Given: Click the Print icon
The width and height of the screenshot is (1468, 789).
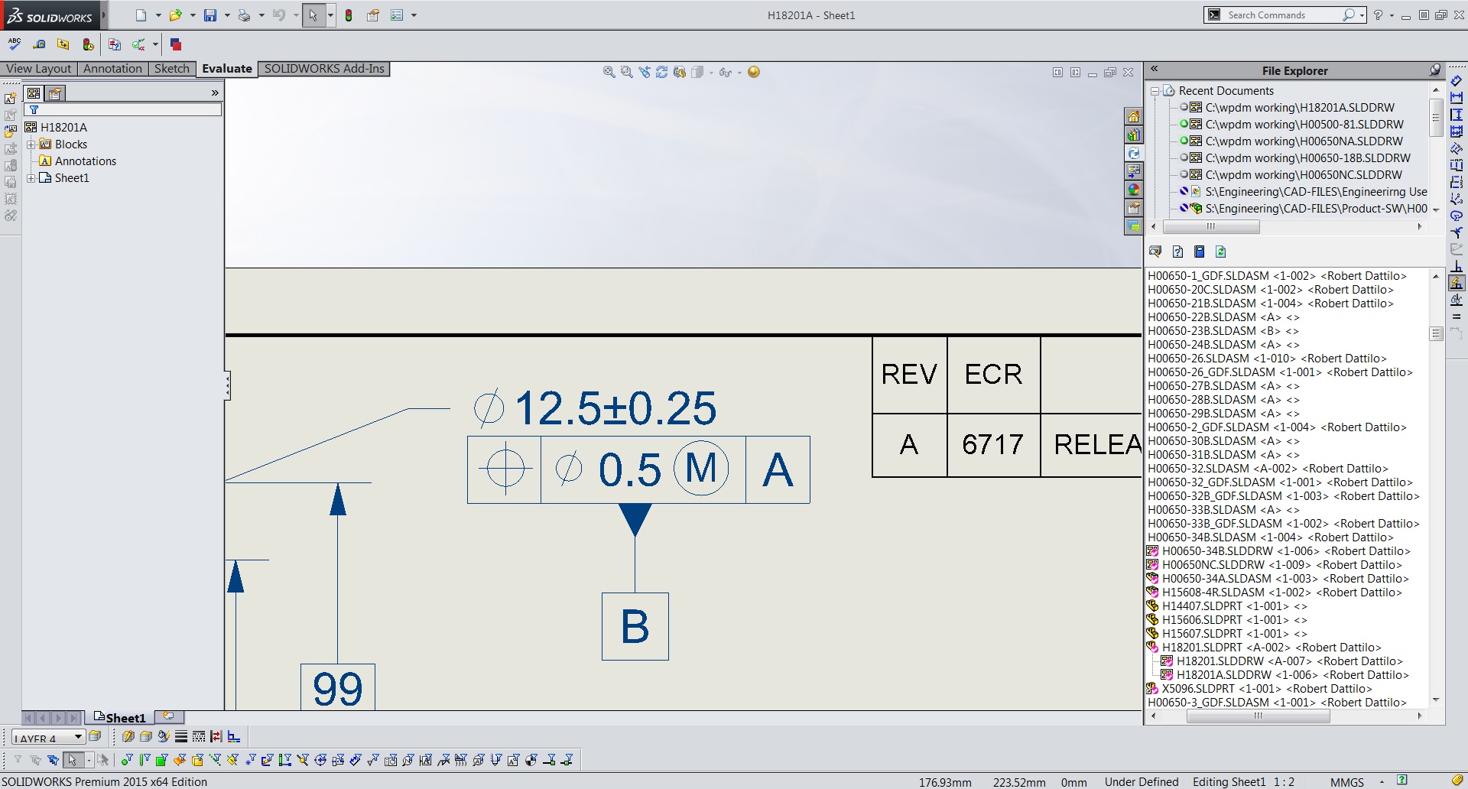Looking at the screenshot, I should [x=245, y=15].
